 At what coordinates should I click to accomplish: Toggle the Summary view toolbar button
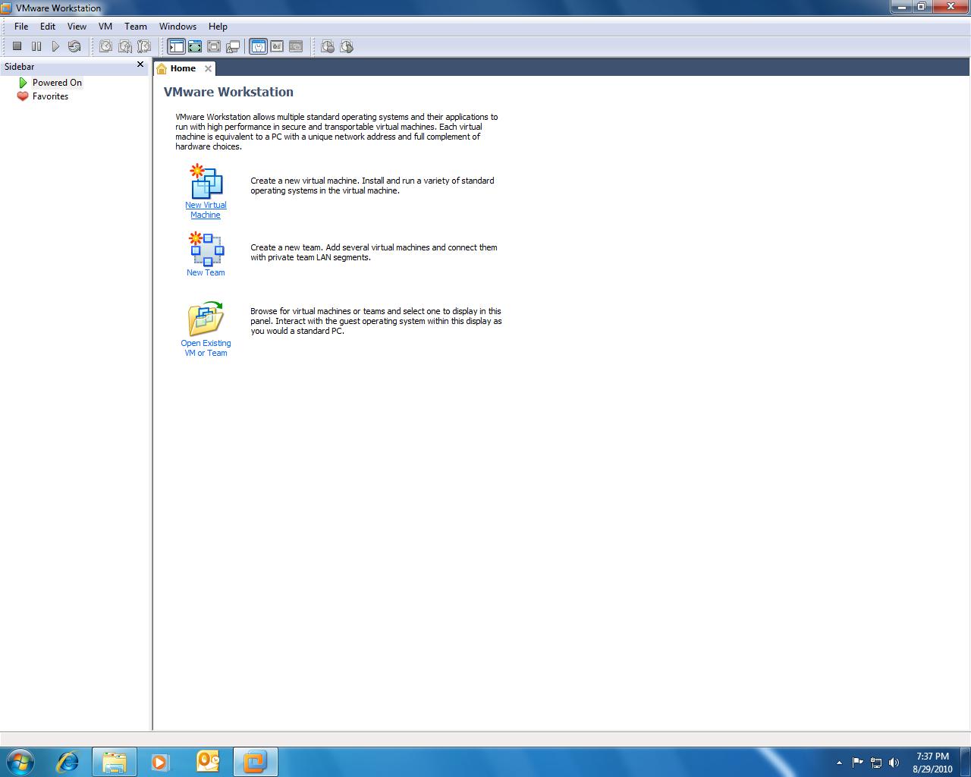pos(258,46)
